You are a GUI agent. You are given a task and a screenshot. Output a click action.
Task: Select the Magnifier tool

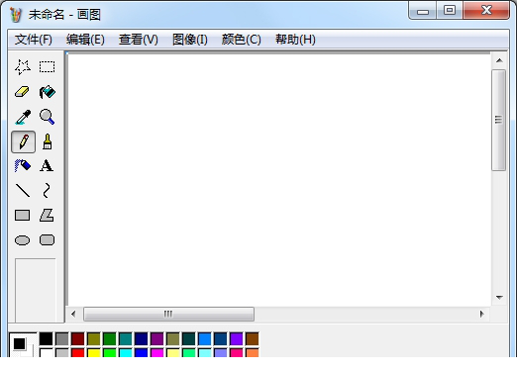click(x=47, y=117)
